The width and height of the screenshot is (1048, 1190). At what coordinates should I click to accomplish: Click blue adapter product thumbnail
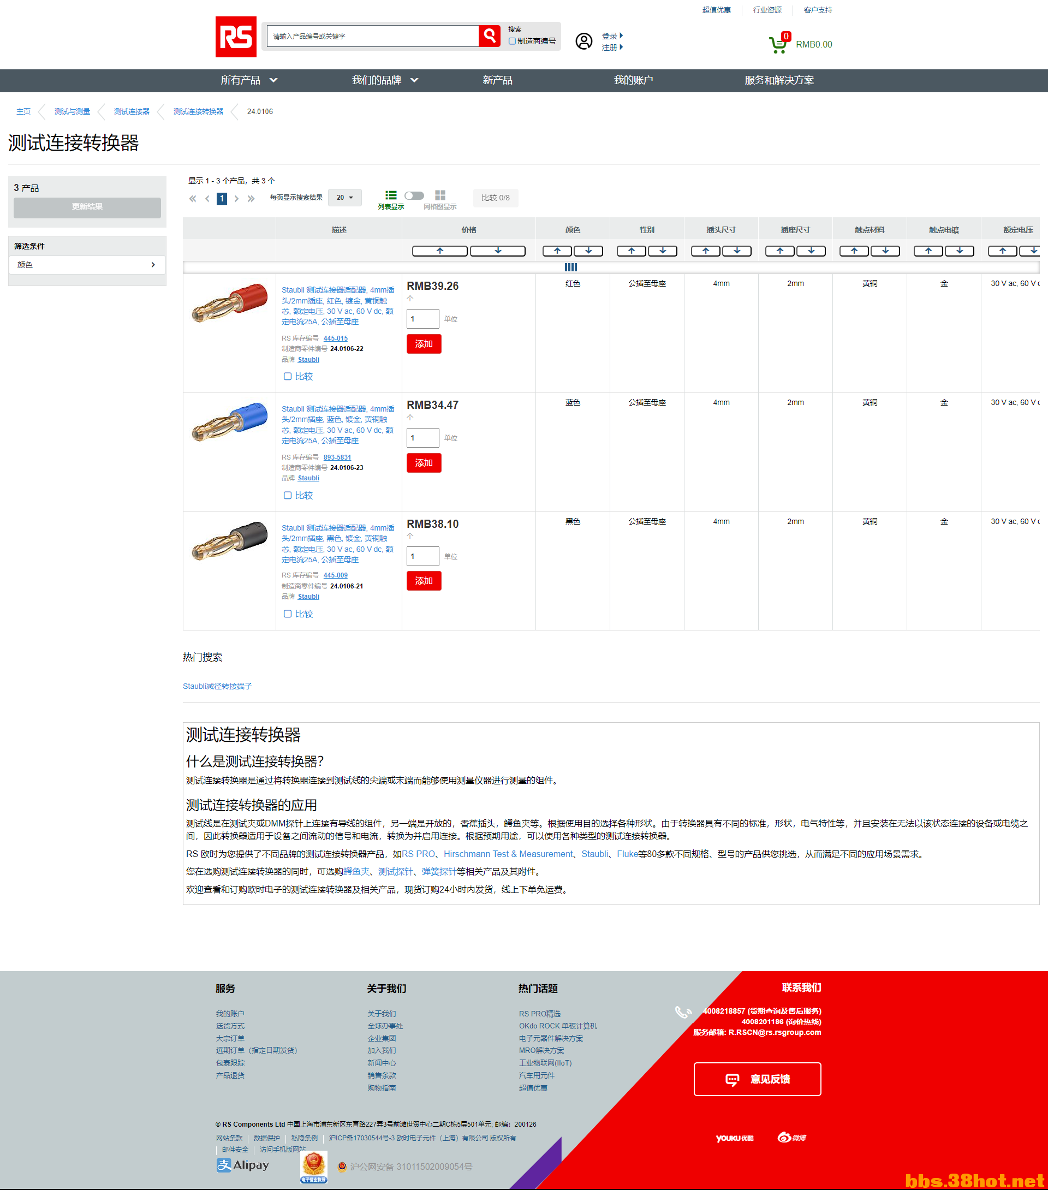coord(229,421)
